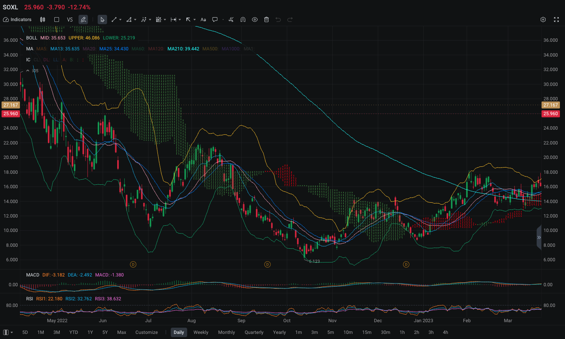
Task: Click the D marker near July
Action: click(133, 264)
